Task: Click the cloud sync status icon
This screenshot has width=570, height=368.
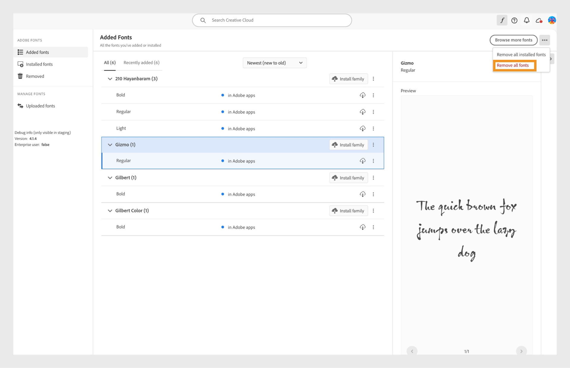Action: click(539, 20)
